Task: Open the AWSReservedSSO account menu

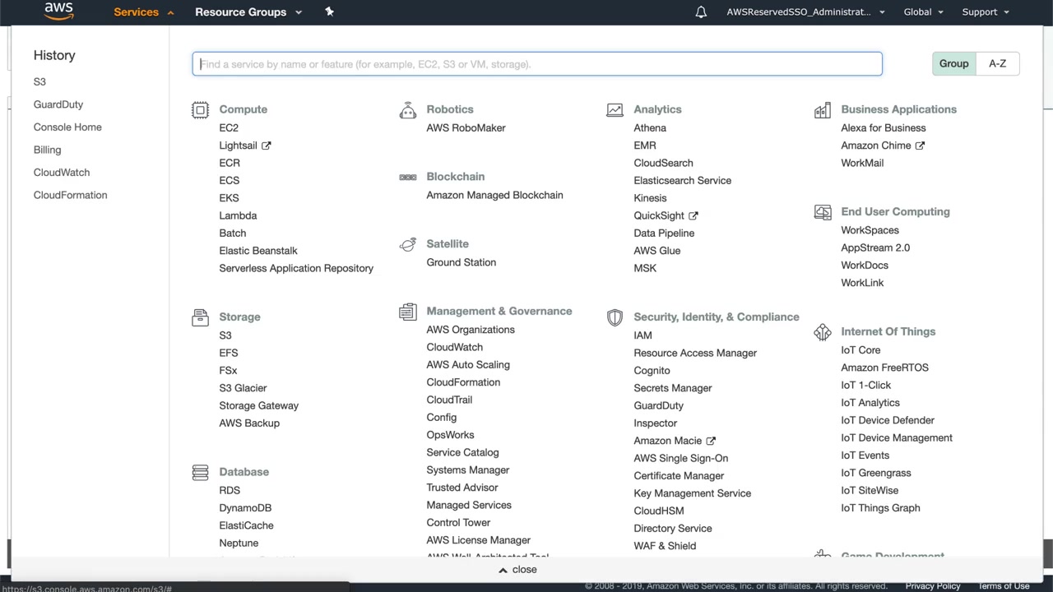Action: [805, 12]
